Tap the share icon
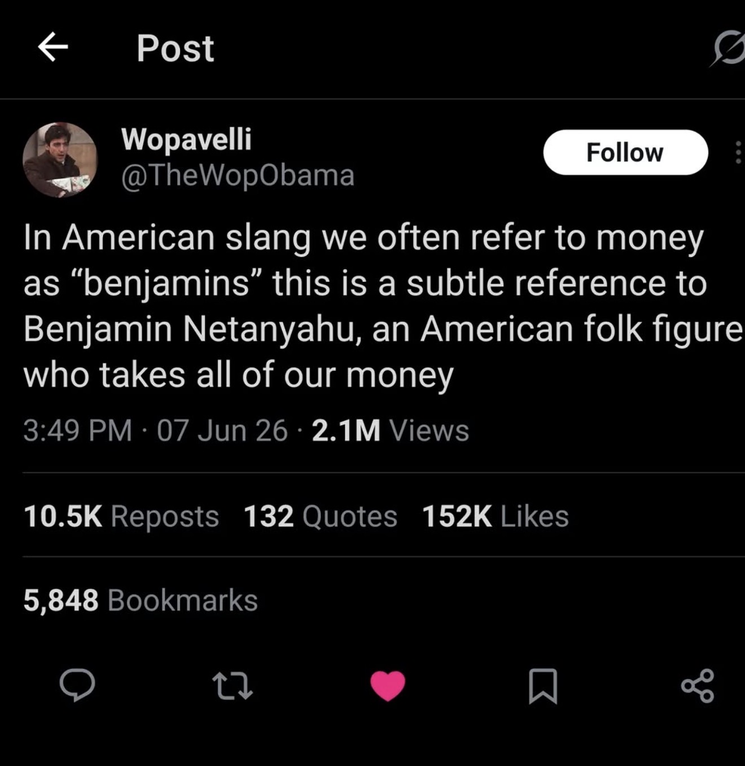The height and width of the screenshot is (766, 745). (698, 686)
